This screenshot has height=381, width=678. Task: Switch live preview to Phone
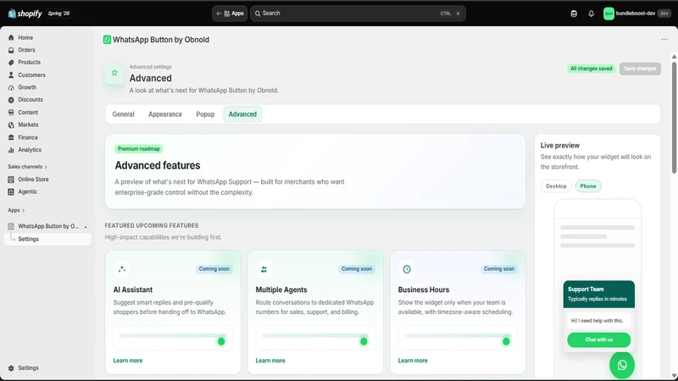point(588,186)
